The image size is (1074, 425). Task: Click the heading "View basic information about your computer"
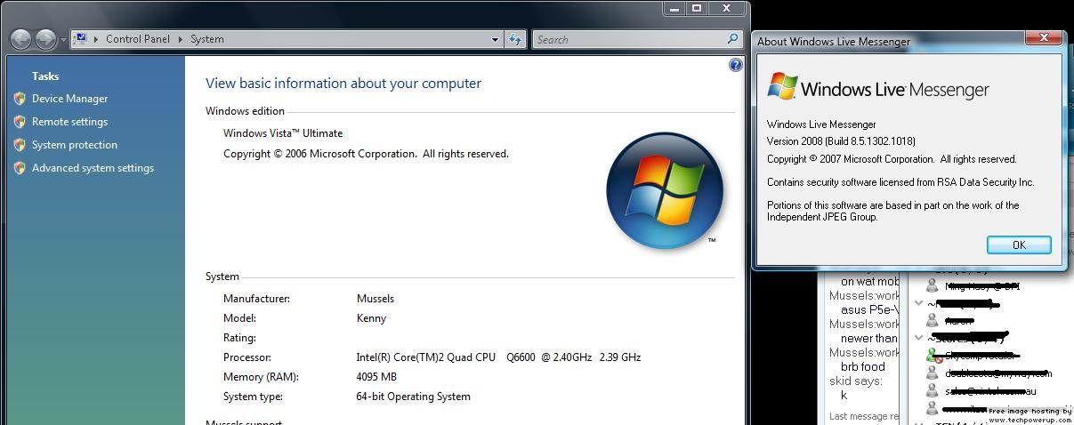pos(343,84)
